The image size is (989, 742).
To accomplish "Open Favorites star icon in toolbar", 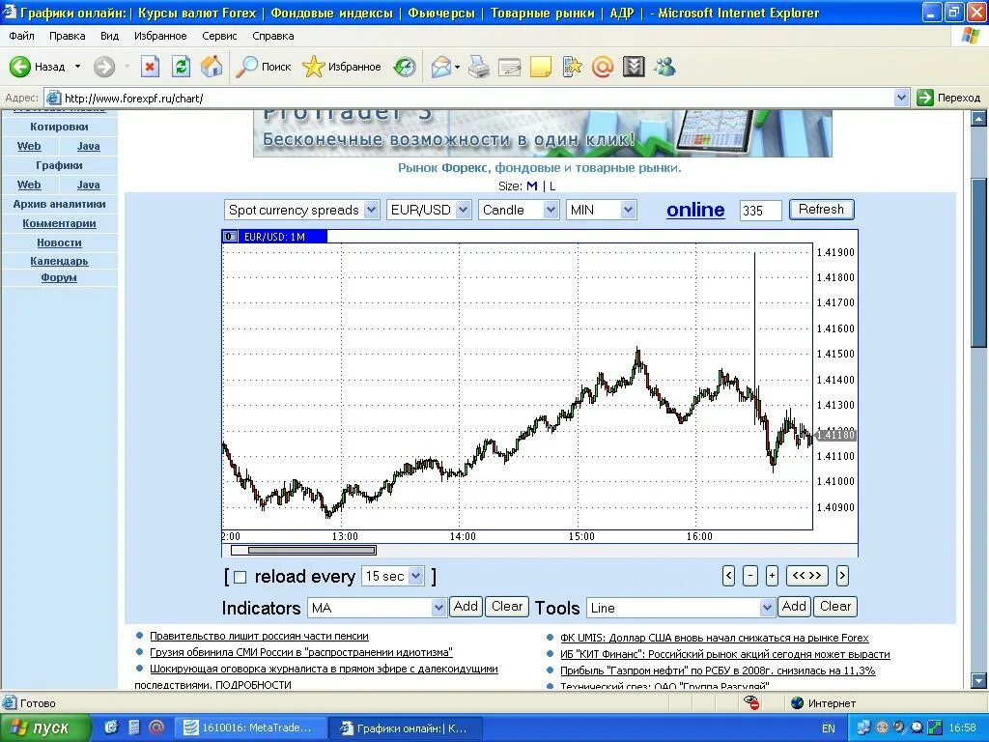I will coord(313,67).
